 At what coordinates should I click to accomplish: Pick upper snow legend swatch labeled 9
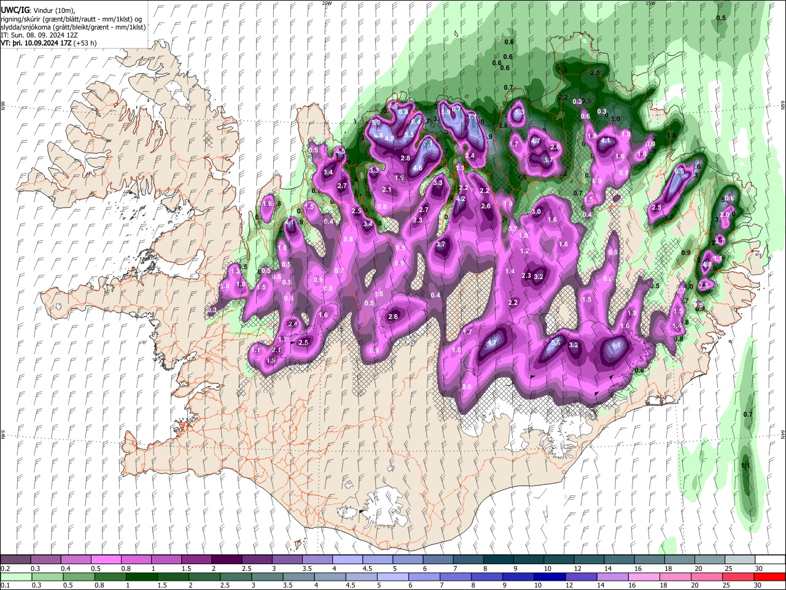click(528, 559)
